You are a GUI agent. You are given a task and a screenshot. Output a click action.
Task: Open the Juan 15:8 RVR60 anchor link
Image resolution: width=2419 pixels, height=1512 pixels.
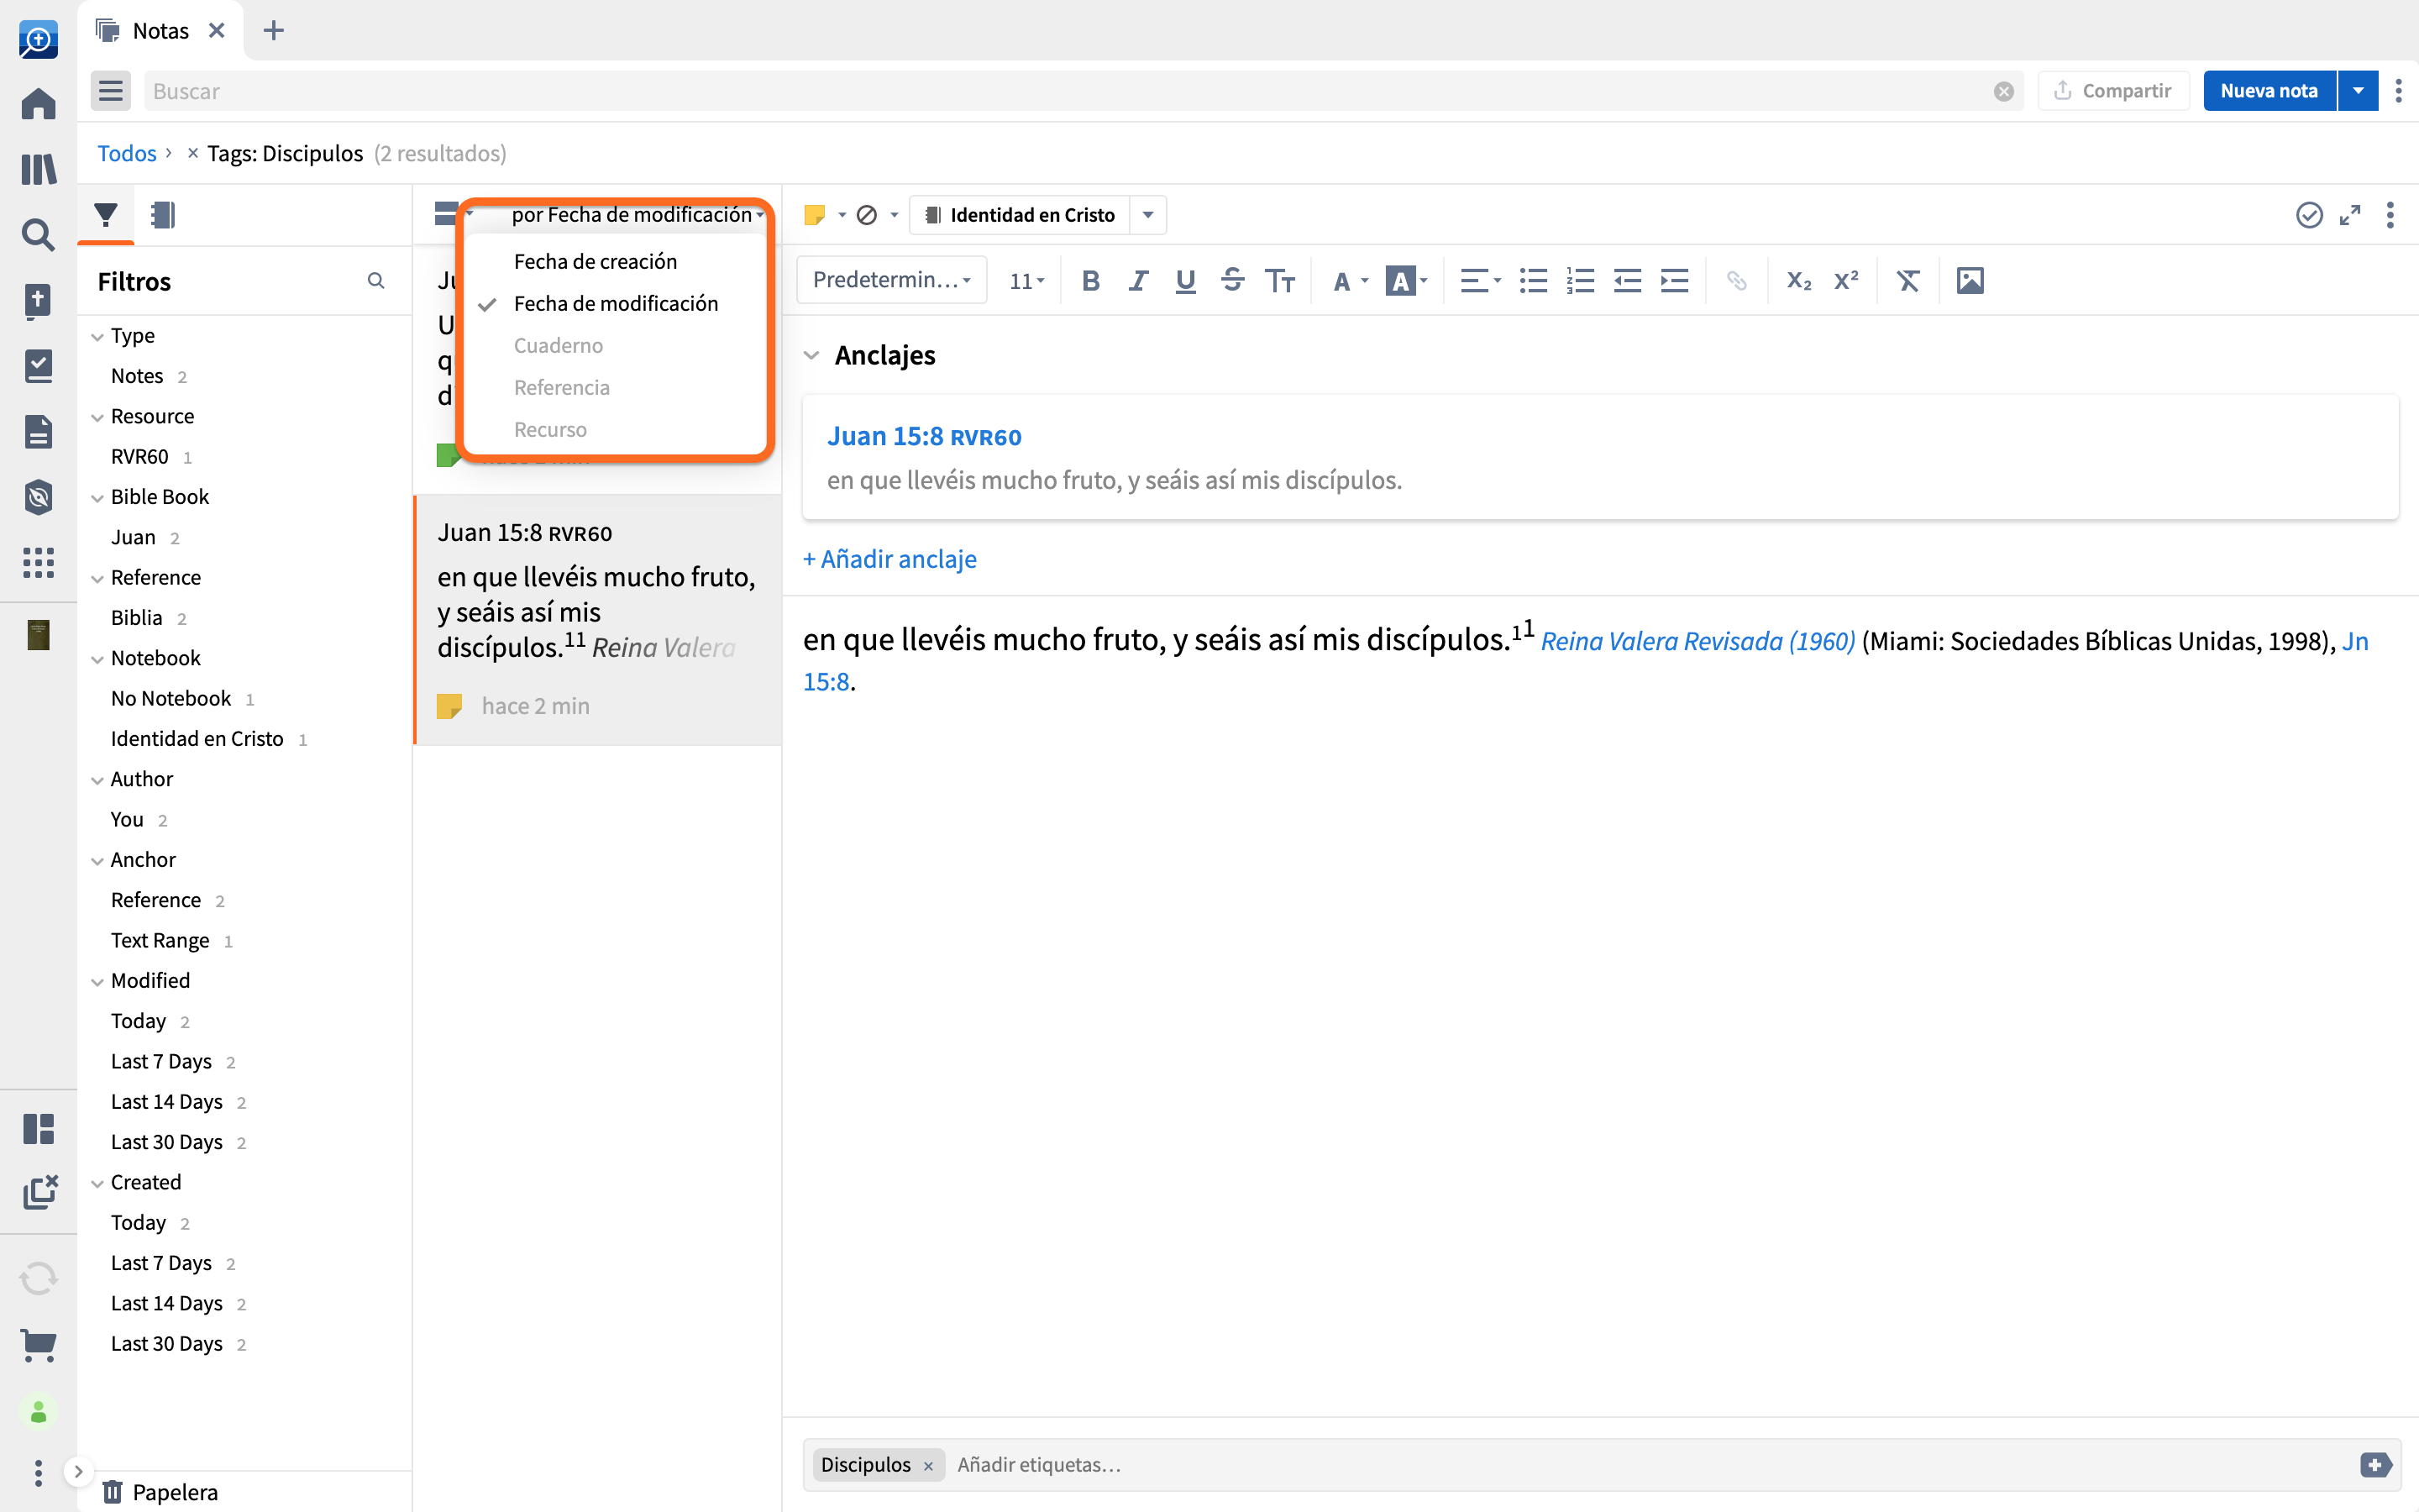pos(924,437)
